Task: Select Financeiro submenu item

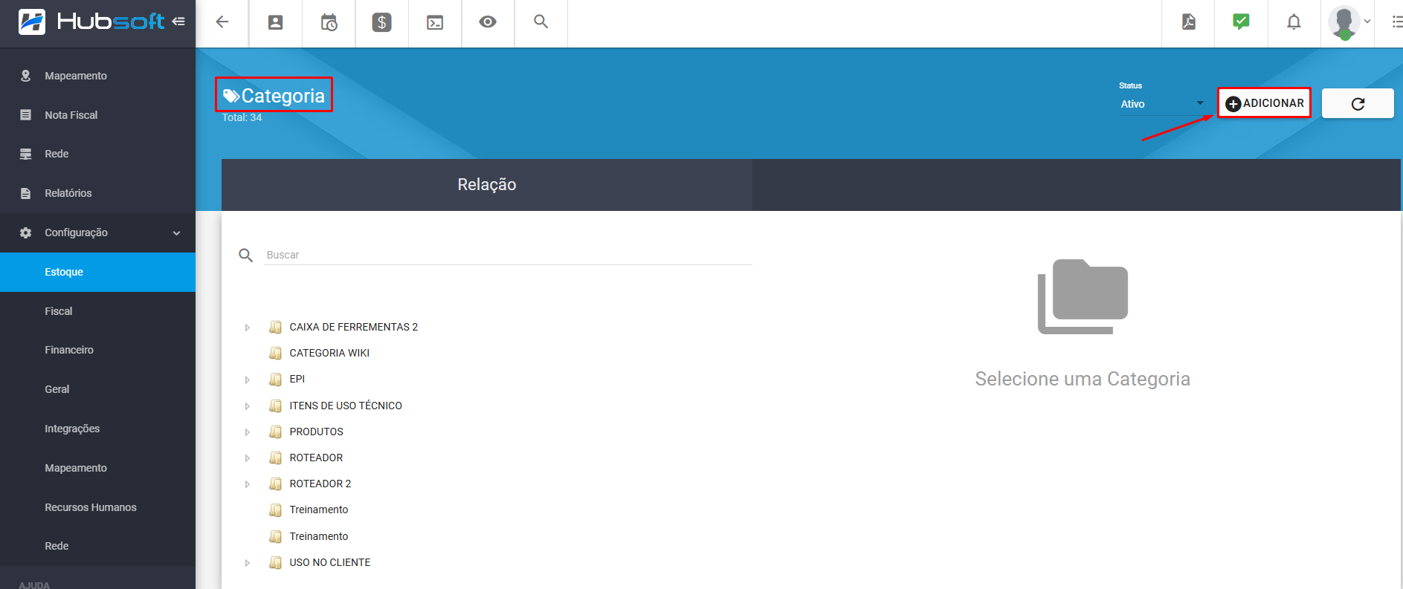Action: tap(97, 350)
